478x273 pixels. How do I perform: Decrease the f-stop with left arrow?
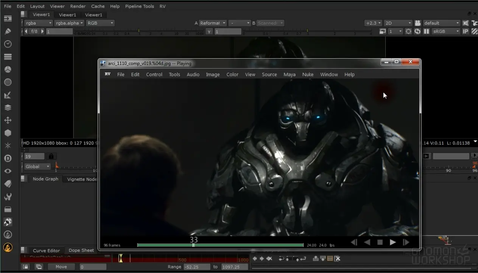coord(26,31)
